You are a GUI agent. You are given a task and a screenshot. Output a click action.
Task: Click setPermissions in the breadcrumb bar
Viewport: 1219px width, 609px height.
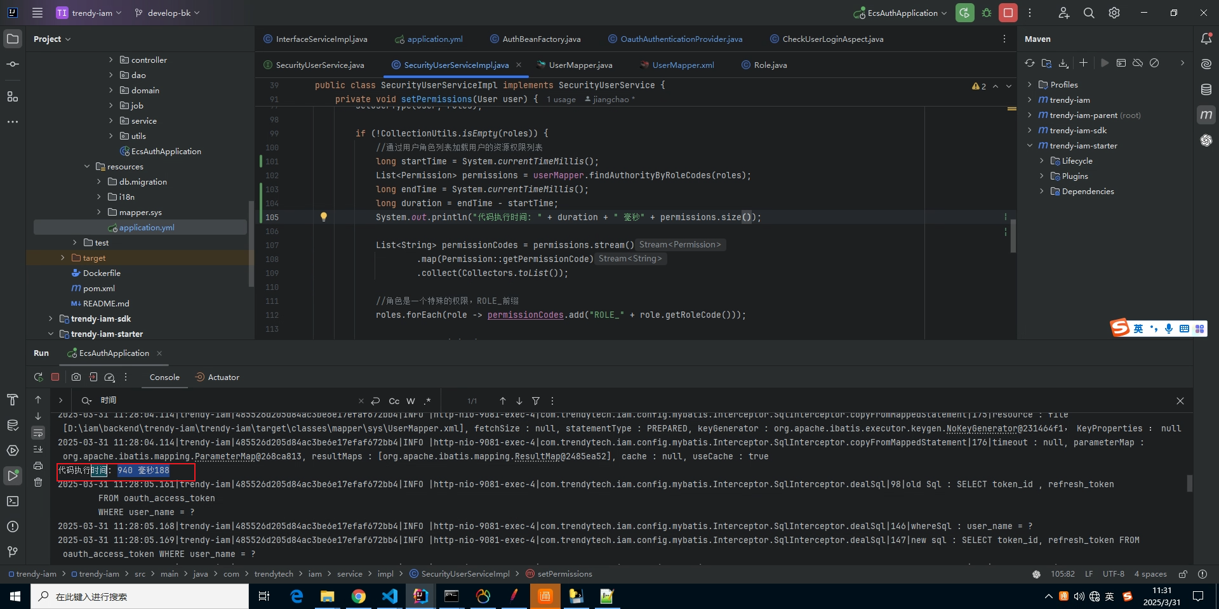564,573
